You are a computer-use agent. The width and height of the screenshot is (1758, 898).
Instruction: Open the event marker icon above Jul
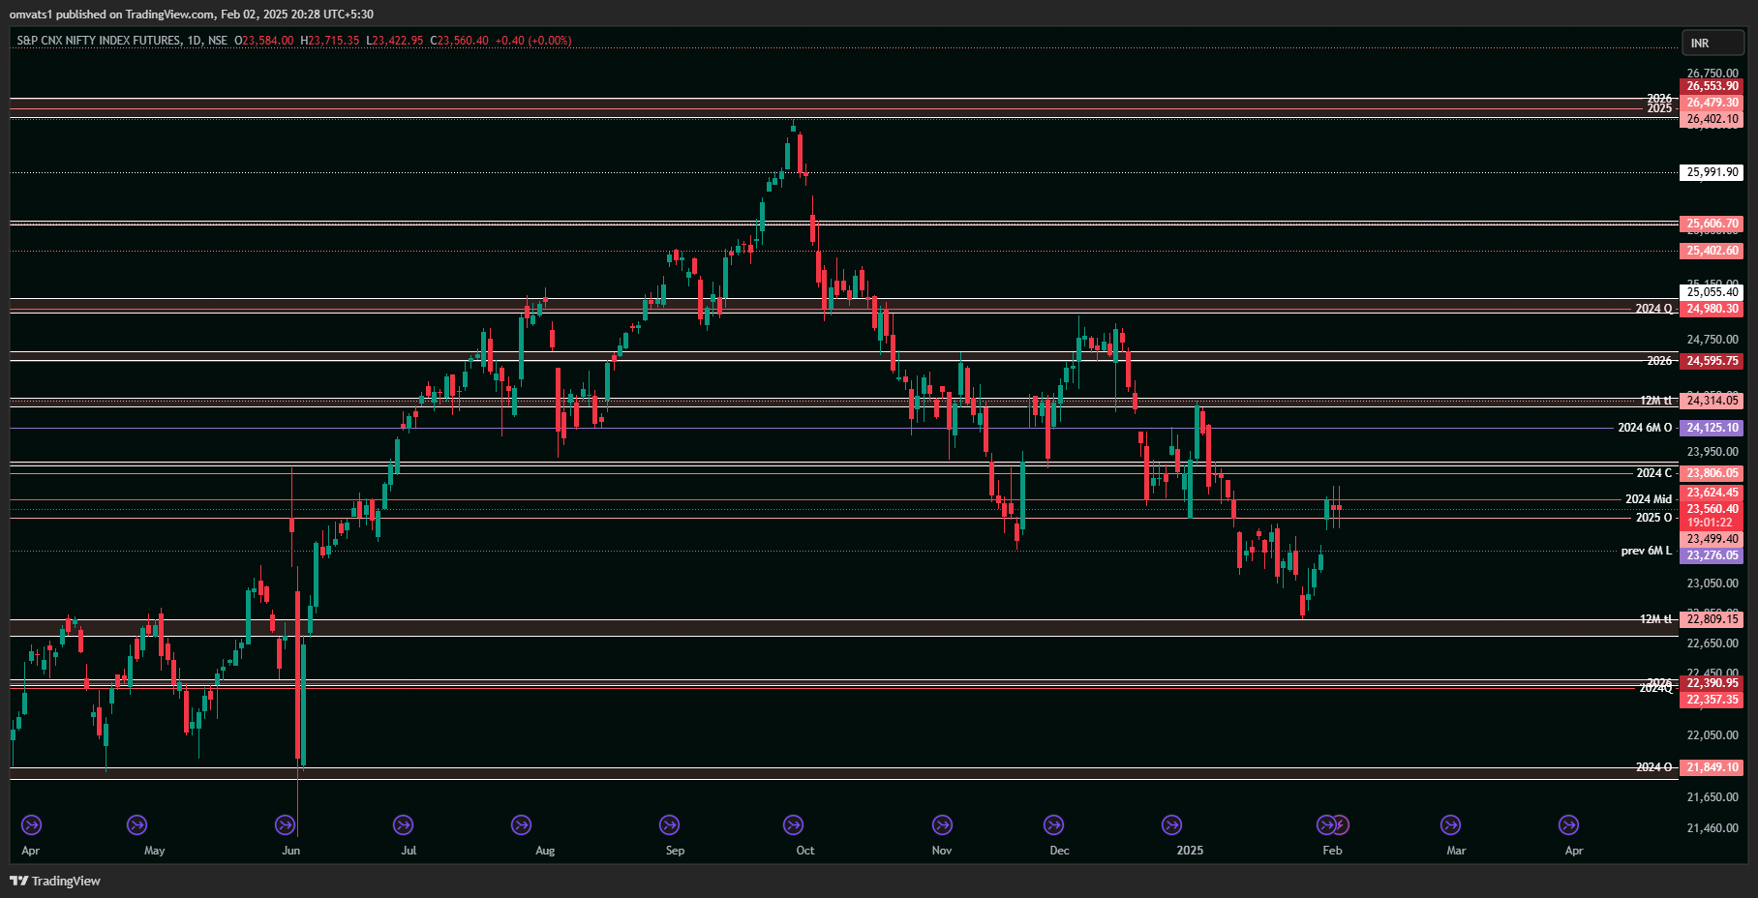tap(403, 825)
